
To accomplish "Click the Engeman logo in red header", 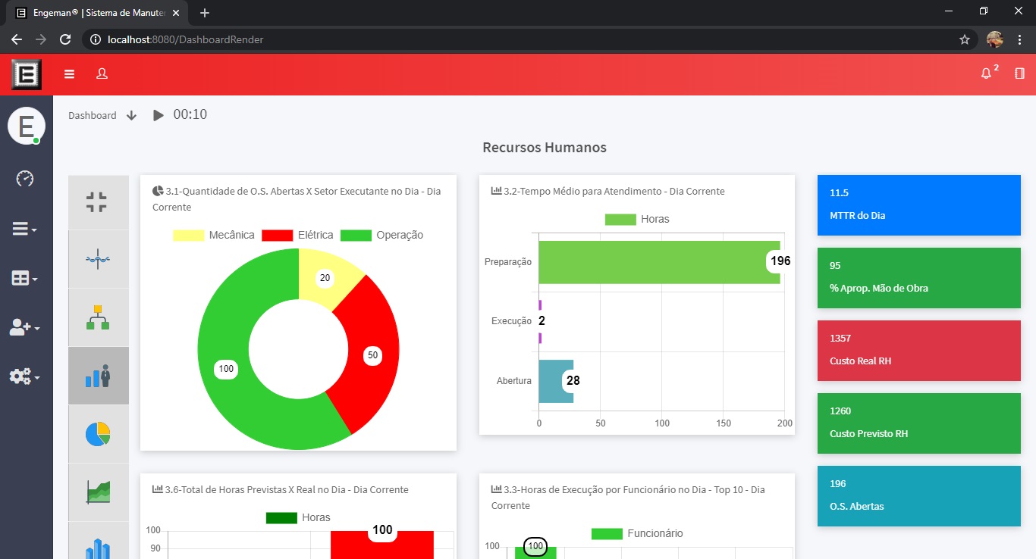I will [x=26, y=74].
